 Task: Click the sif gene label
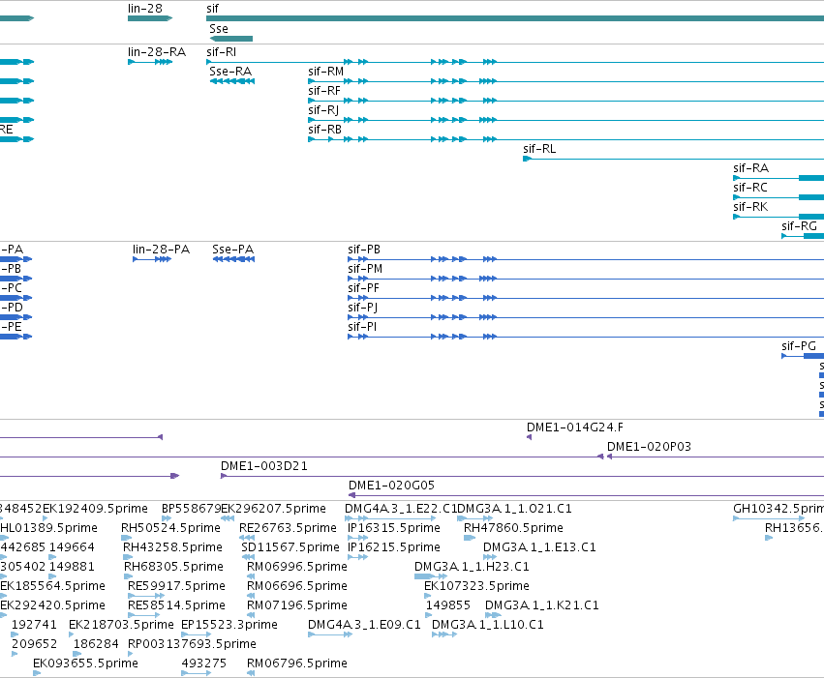pos(212,9)
